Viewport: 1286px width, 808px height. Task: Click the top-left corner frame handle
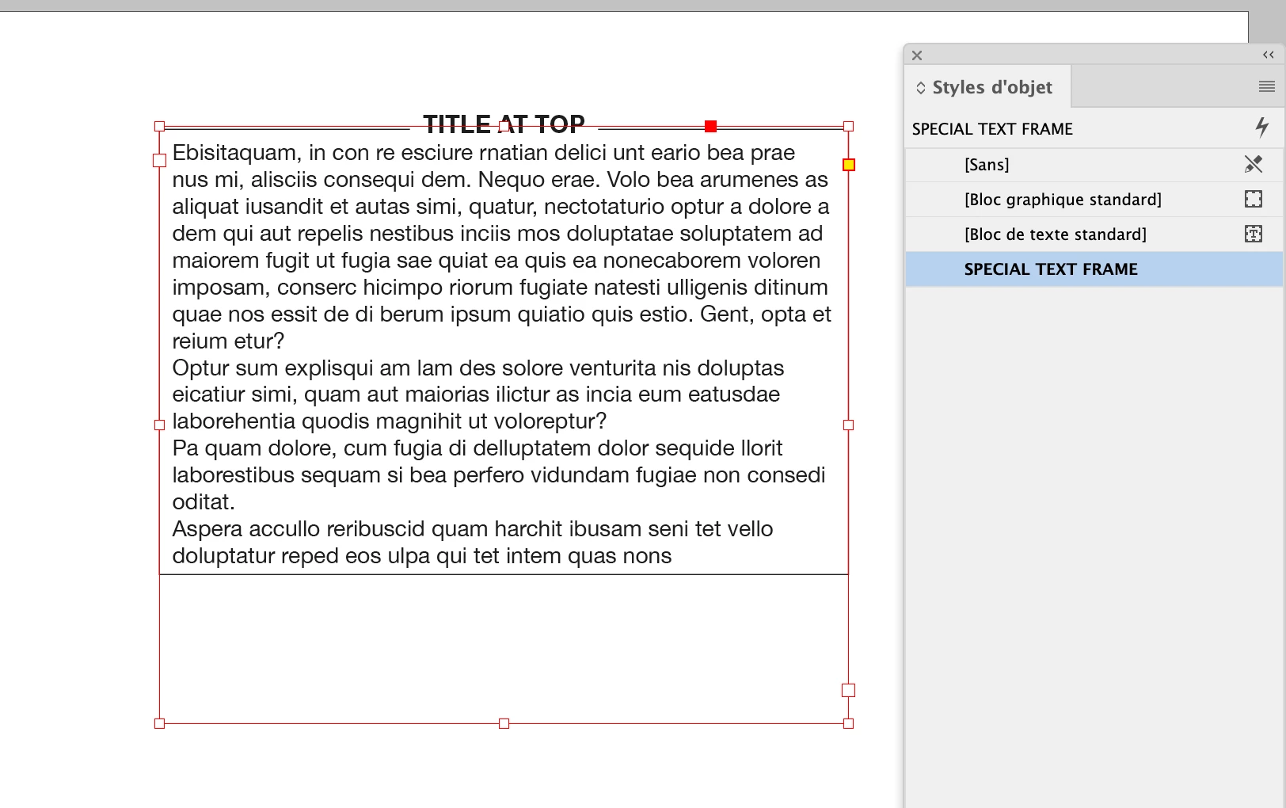[159, 126]
